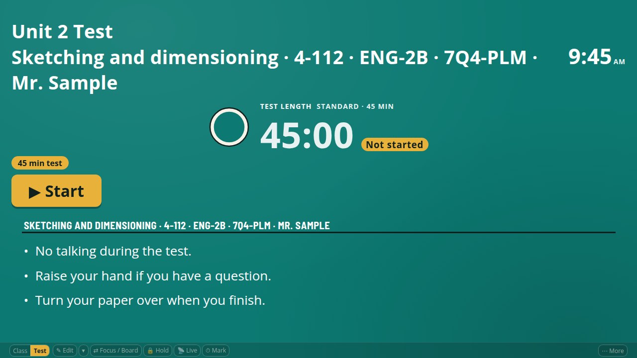Click the 'No talking during the test' rule

(x=113, y=251)
